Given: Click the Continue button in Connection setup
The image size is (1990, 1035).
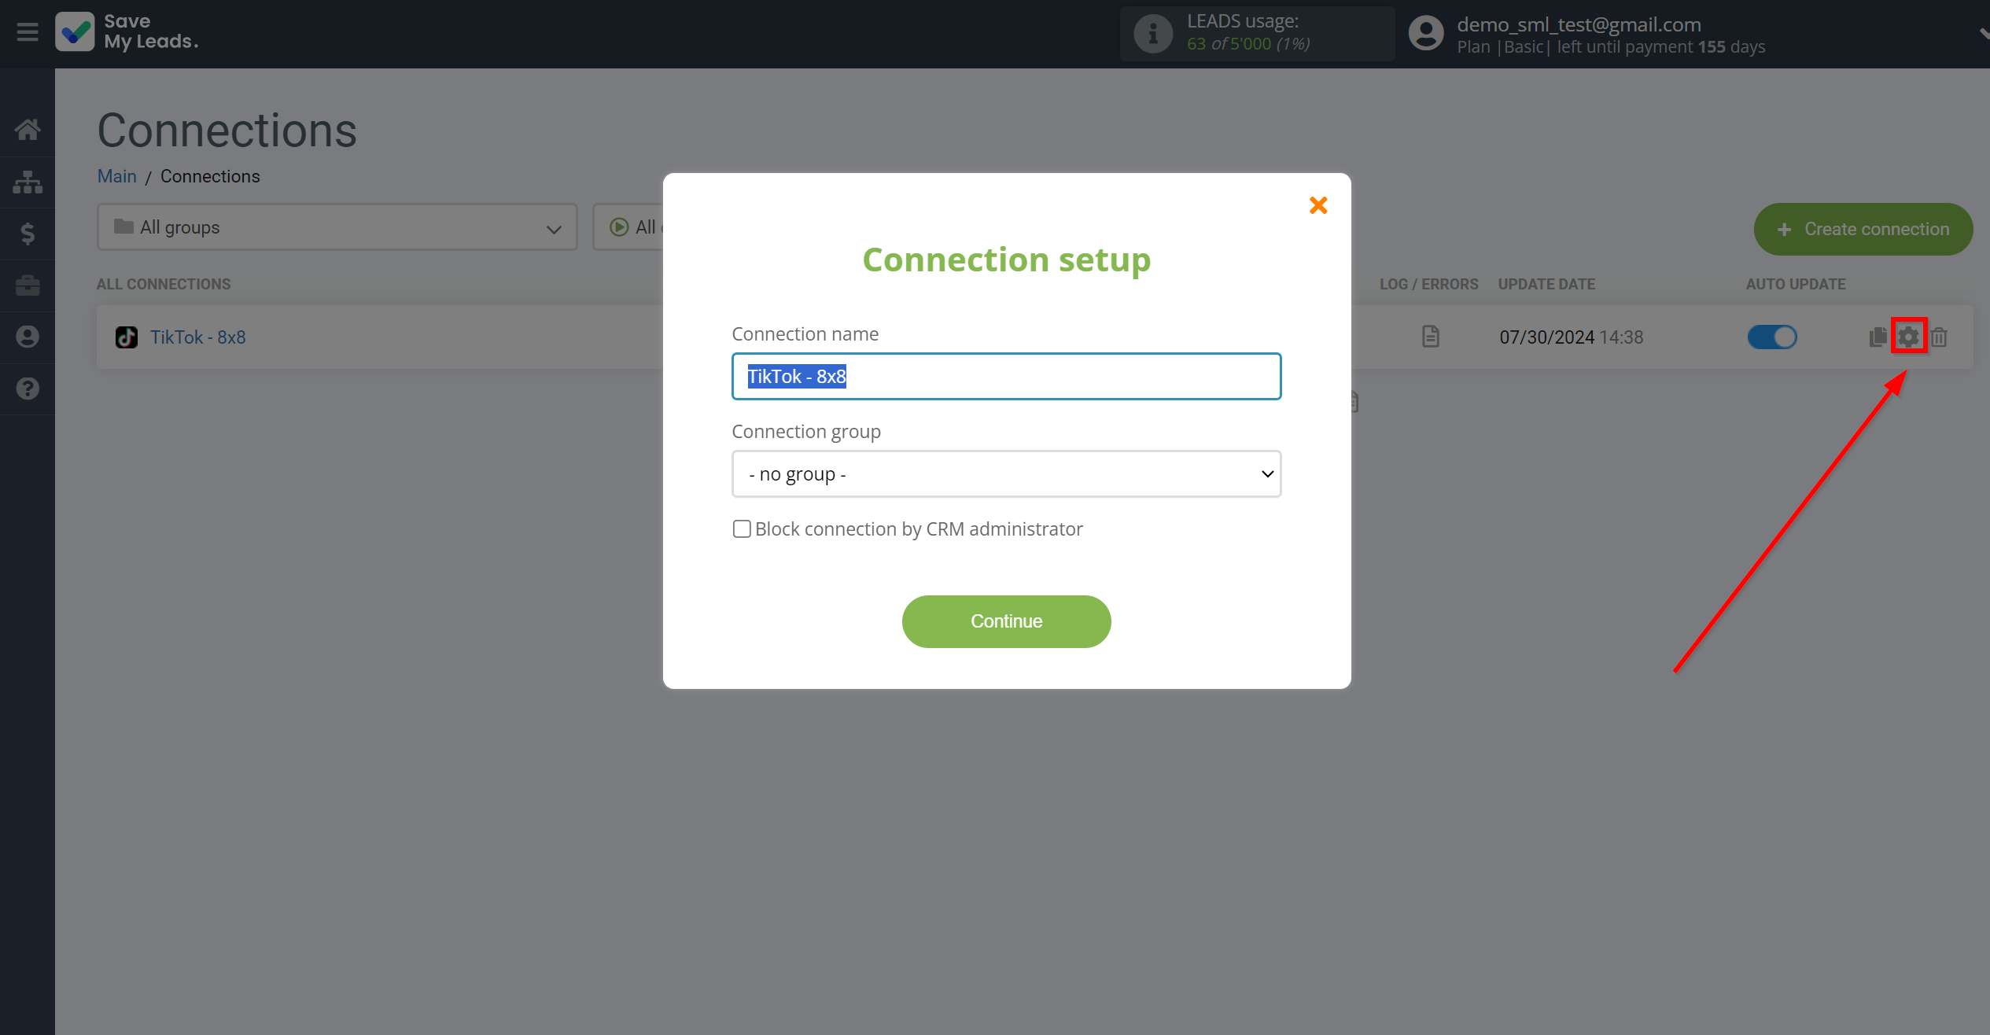Looking at the screenshot, I should [1007, 621].
